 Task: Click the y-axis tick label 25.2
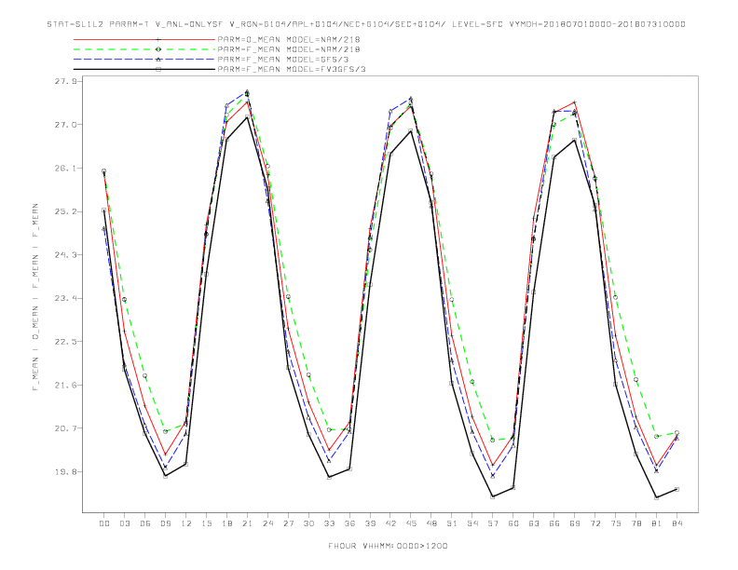pyautogui.click(x=65, y=211)
